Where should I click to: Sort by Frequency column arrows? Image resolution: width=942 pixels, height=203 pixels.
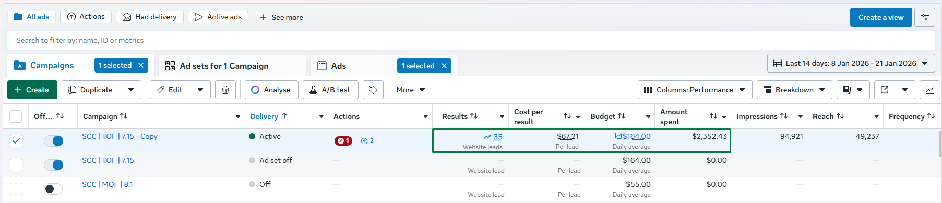click(x=931, y=116)
